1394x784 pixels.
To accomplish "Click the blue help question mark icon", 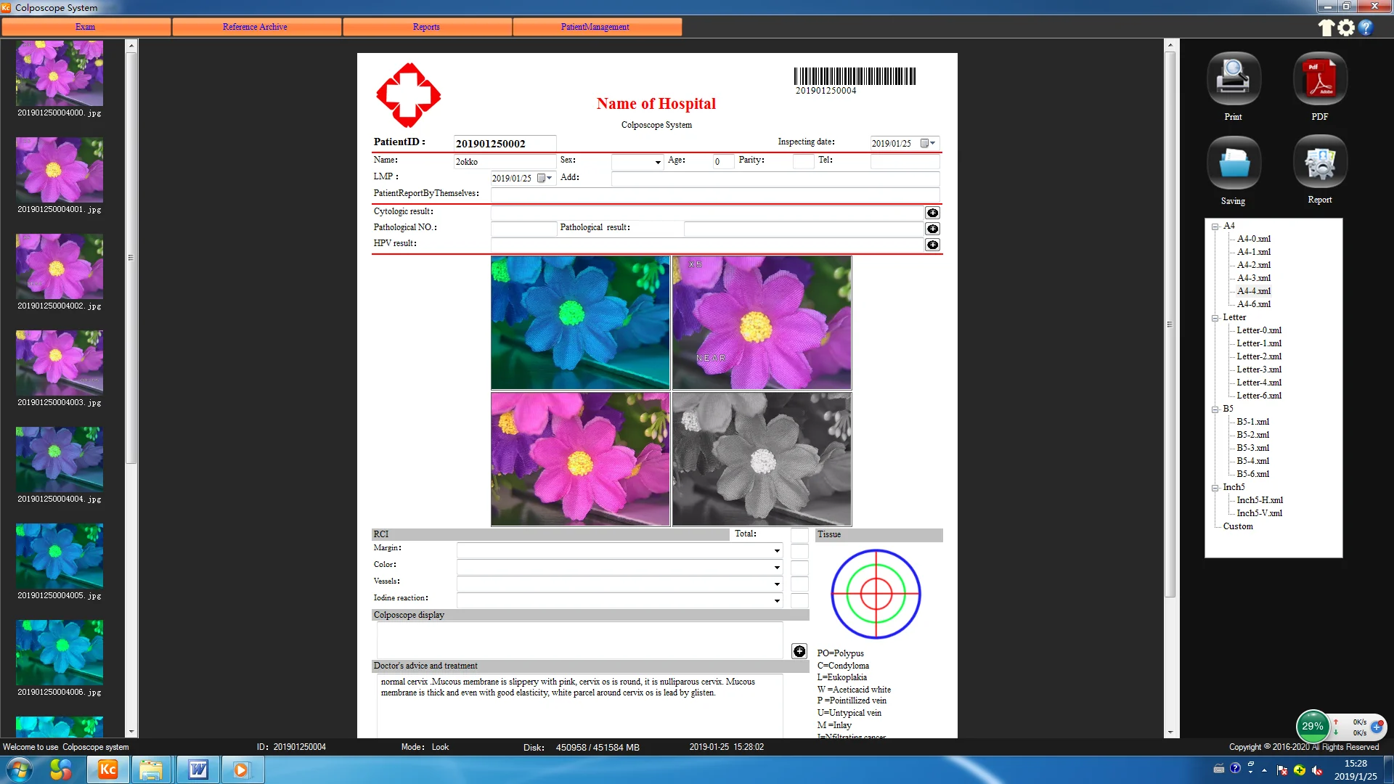I will 1366,28.
